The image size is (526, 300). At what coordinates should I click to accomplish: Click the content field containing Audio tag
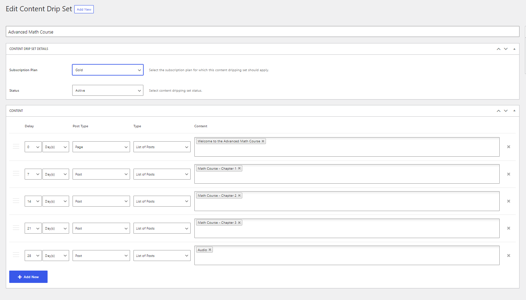347,255
